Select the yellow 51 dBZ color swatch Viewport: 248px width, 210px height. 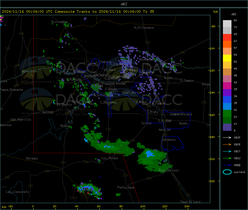tap(227, 58)
